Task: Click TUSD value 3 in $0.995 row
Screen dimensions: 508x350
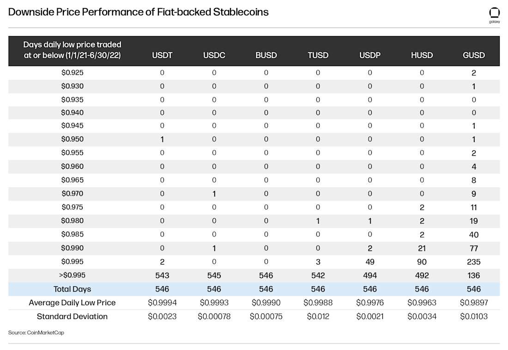Action: [318, 262]
